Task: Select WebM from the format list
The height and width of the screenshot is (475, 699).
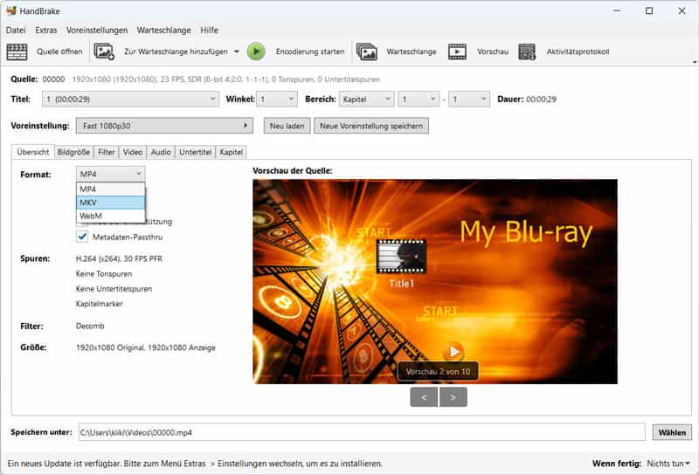Action: tap(111, 216)
